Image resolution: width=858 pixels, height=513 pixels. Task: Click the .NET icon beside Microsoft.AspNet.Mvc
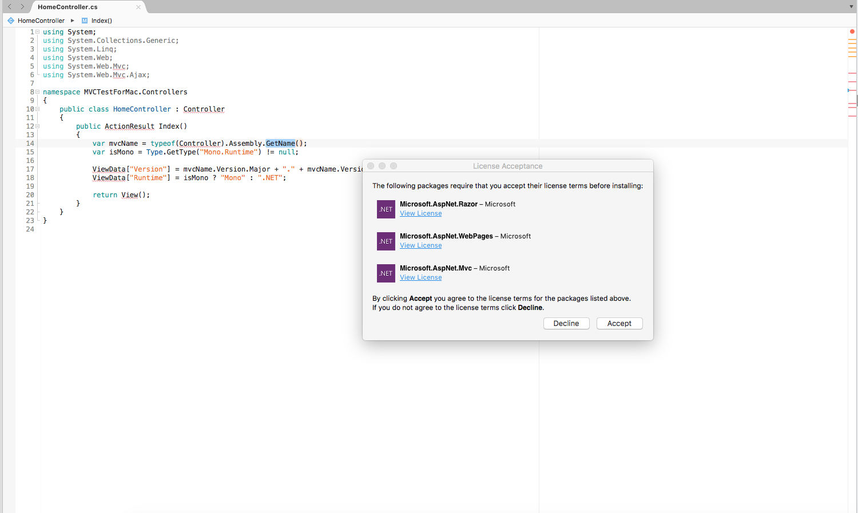coord(386,273)
